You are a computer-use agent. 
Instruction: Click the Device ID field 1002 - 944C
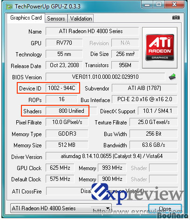pos(61,88)
